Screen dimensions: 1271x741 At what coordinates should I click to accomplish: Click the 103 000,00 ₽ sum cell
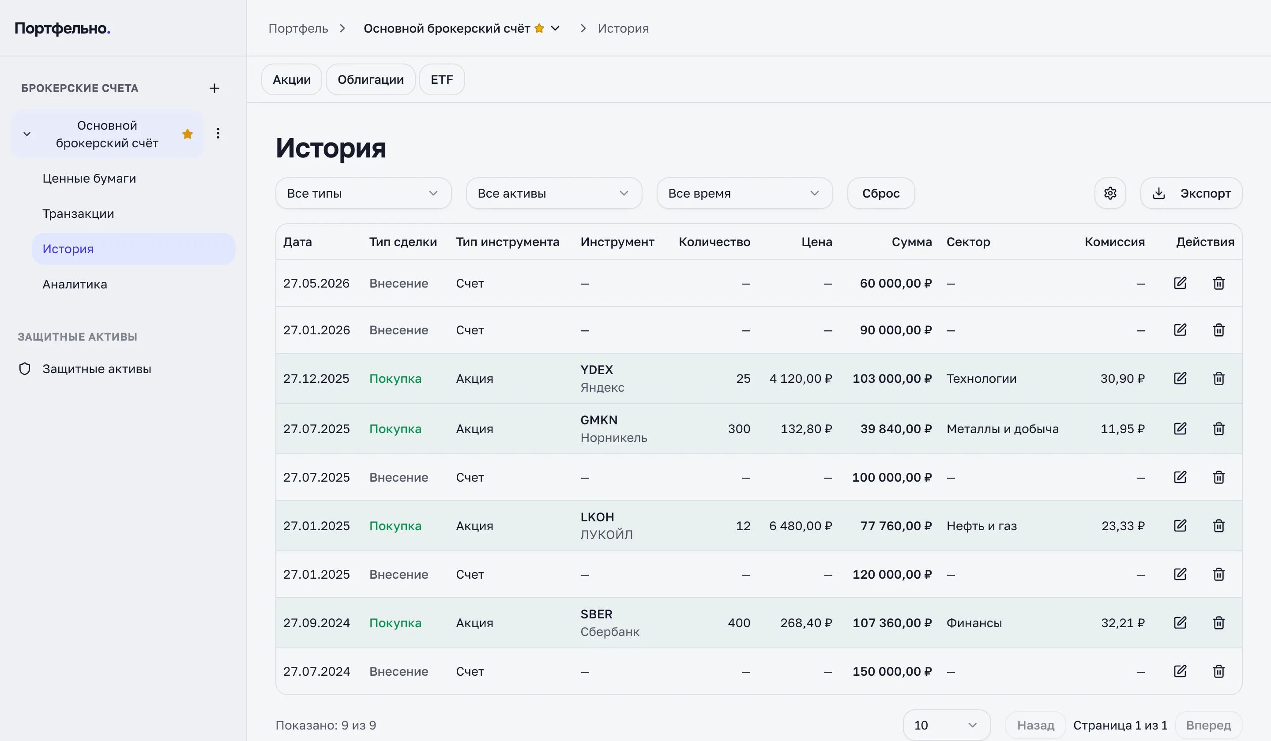coord(892,378)
